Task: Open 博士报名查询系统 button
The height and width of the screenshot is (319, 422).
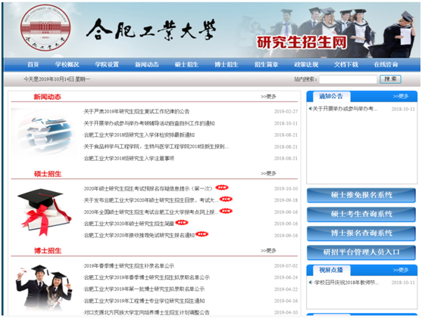Action: [x=361, y=234]
